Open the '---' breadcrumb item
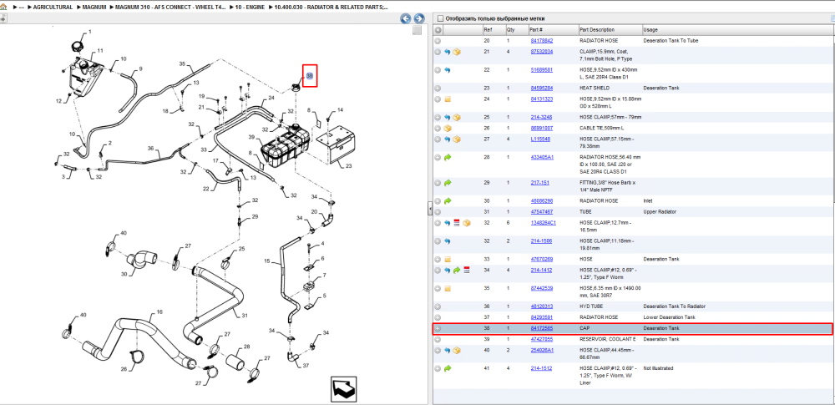The height and width of the screenshot is (405, 835). [x=22, y=8]
